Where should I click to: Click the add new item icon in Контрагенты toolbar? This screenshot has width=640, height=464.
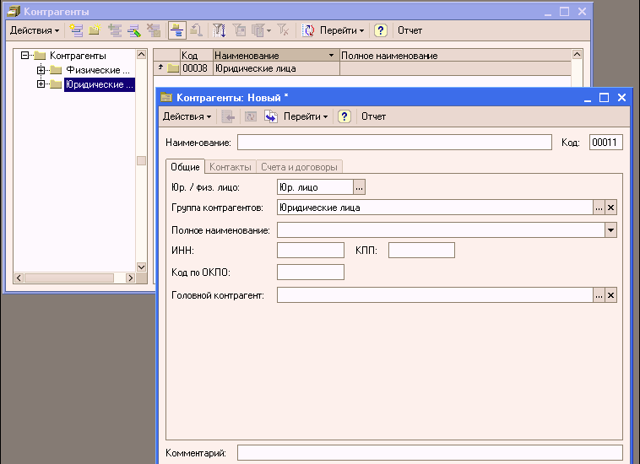click(x=76, y=30)
